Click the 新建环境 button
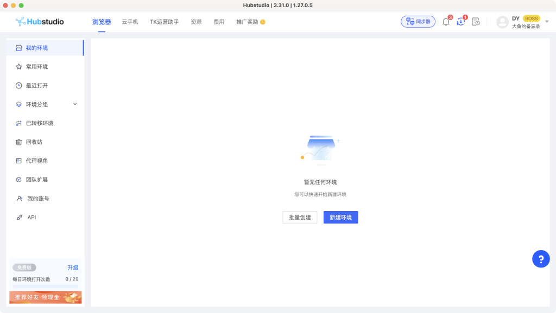Viewport: 556px width, 313px height. pyautogui.click(x=340, y=217)
